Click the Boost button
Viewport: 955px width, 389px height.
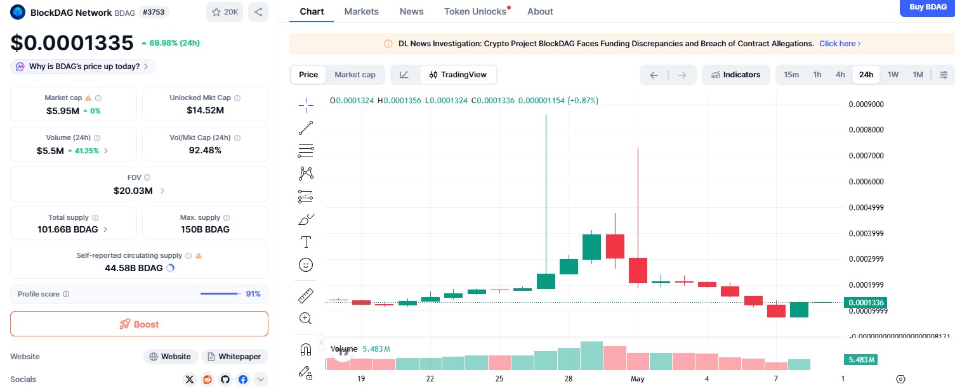139,324
